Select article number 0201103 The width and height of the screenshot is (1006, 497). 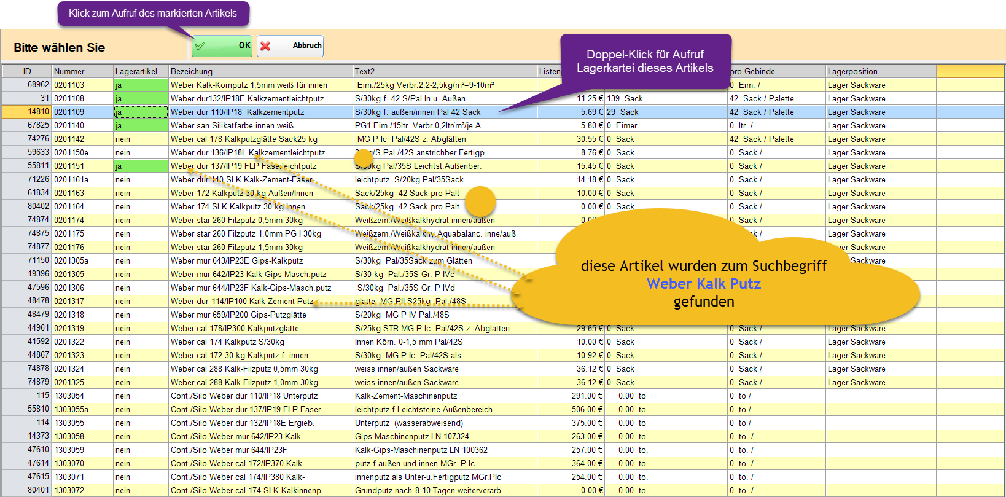pos(83,85)
